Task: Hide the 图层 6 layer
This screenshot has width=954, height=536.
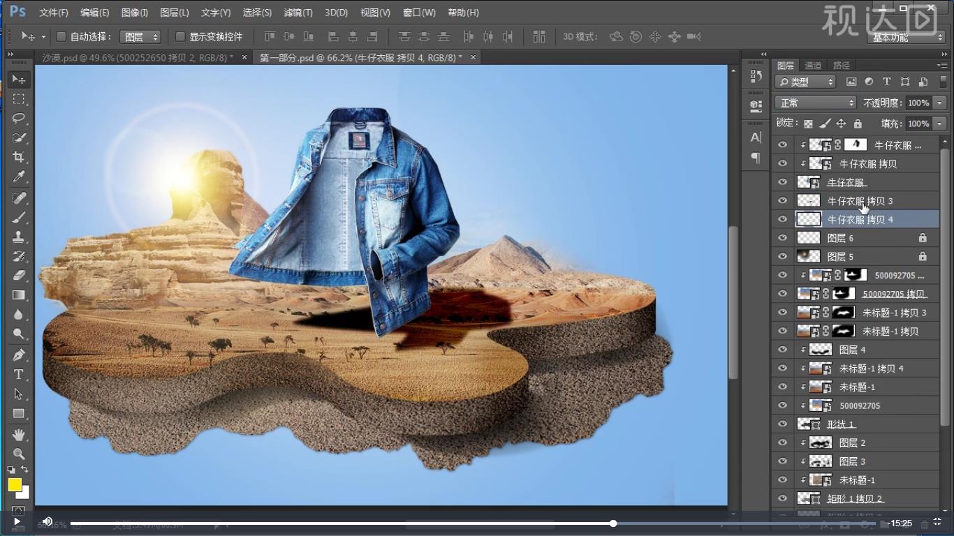Action: tap(782, 238)
